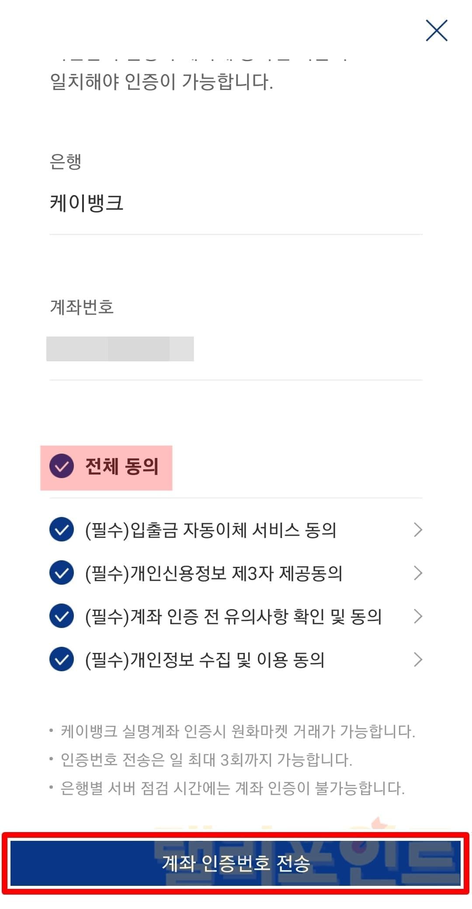Uncheck the 입출금 자동이체 서비스 동의 checkmark
The image size is (472, 909).
[x=62, y=530]
